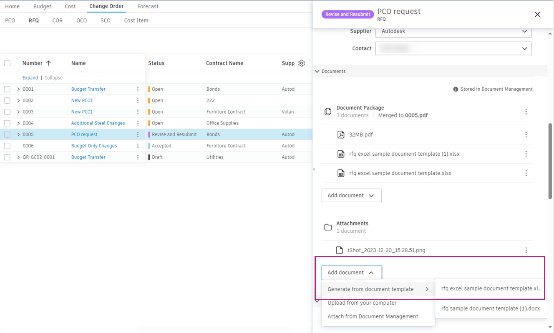Open table column settings gear

click(302, 63)
